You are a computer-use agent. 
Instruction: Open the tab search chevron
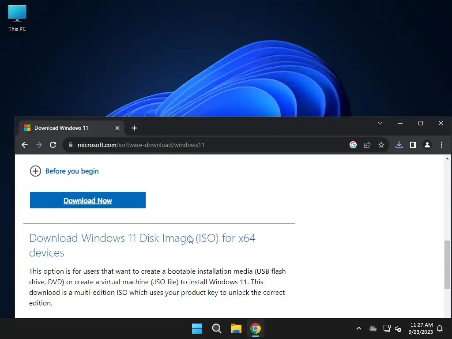pyautogui.click(x=380, y=124)
